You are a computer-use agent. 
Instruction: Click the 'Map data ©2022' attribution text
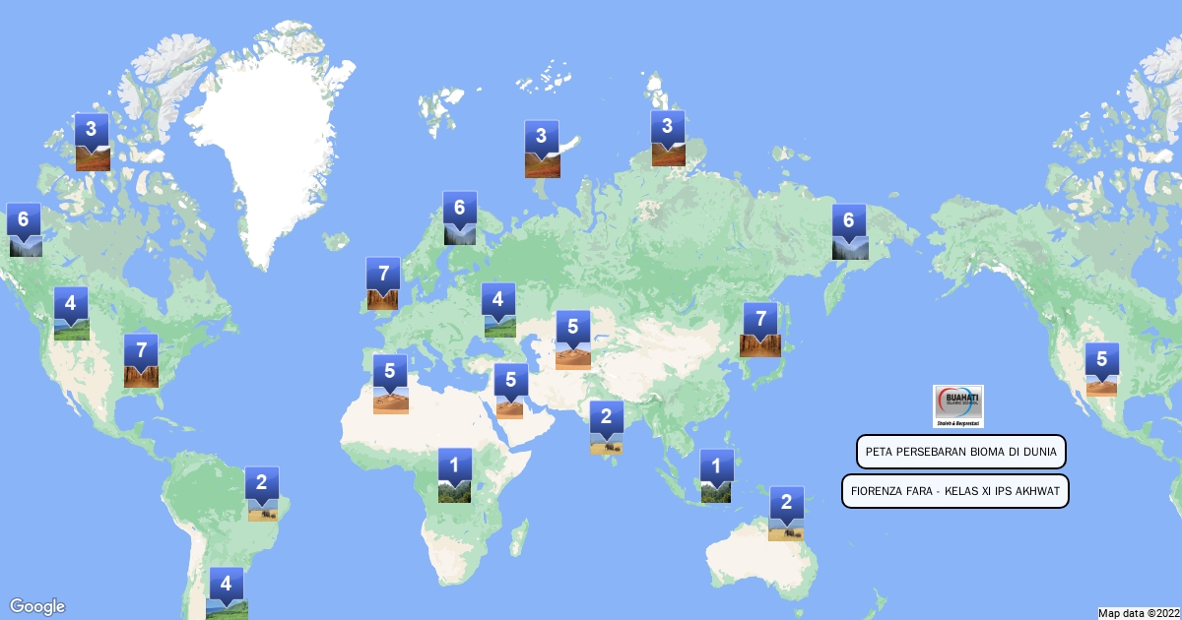1139,612
